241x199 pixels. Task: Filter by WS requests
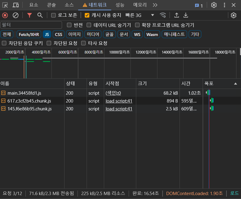137,34
